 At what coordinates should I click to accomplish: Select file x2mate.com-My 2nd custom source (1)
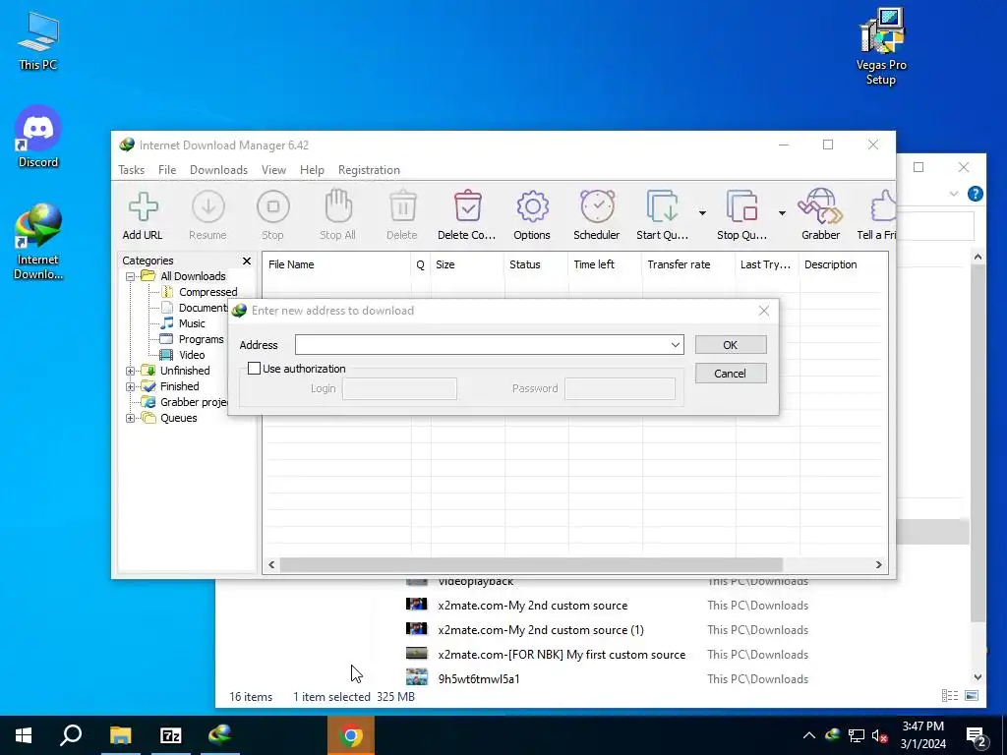(x=541, y=630)
